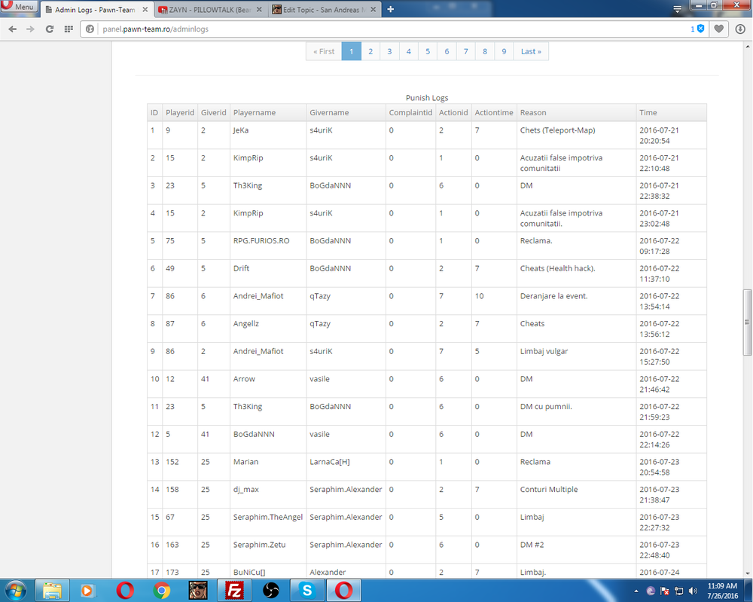Open the Opera Menu button
Screen dimensions: 753x602
pyautogui.click(x=20, y=6)
